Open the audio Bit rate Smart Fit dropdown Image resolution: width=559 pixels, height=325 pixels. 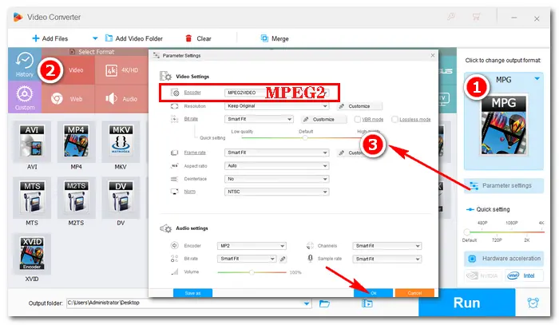(246, 259)
